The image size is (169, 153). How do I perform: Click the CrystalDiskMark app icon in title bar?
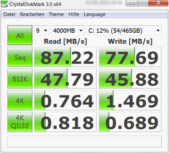point(4,4)
